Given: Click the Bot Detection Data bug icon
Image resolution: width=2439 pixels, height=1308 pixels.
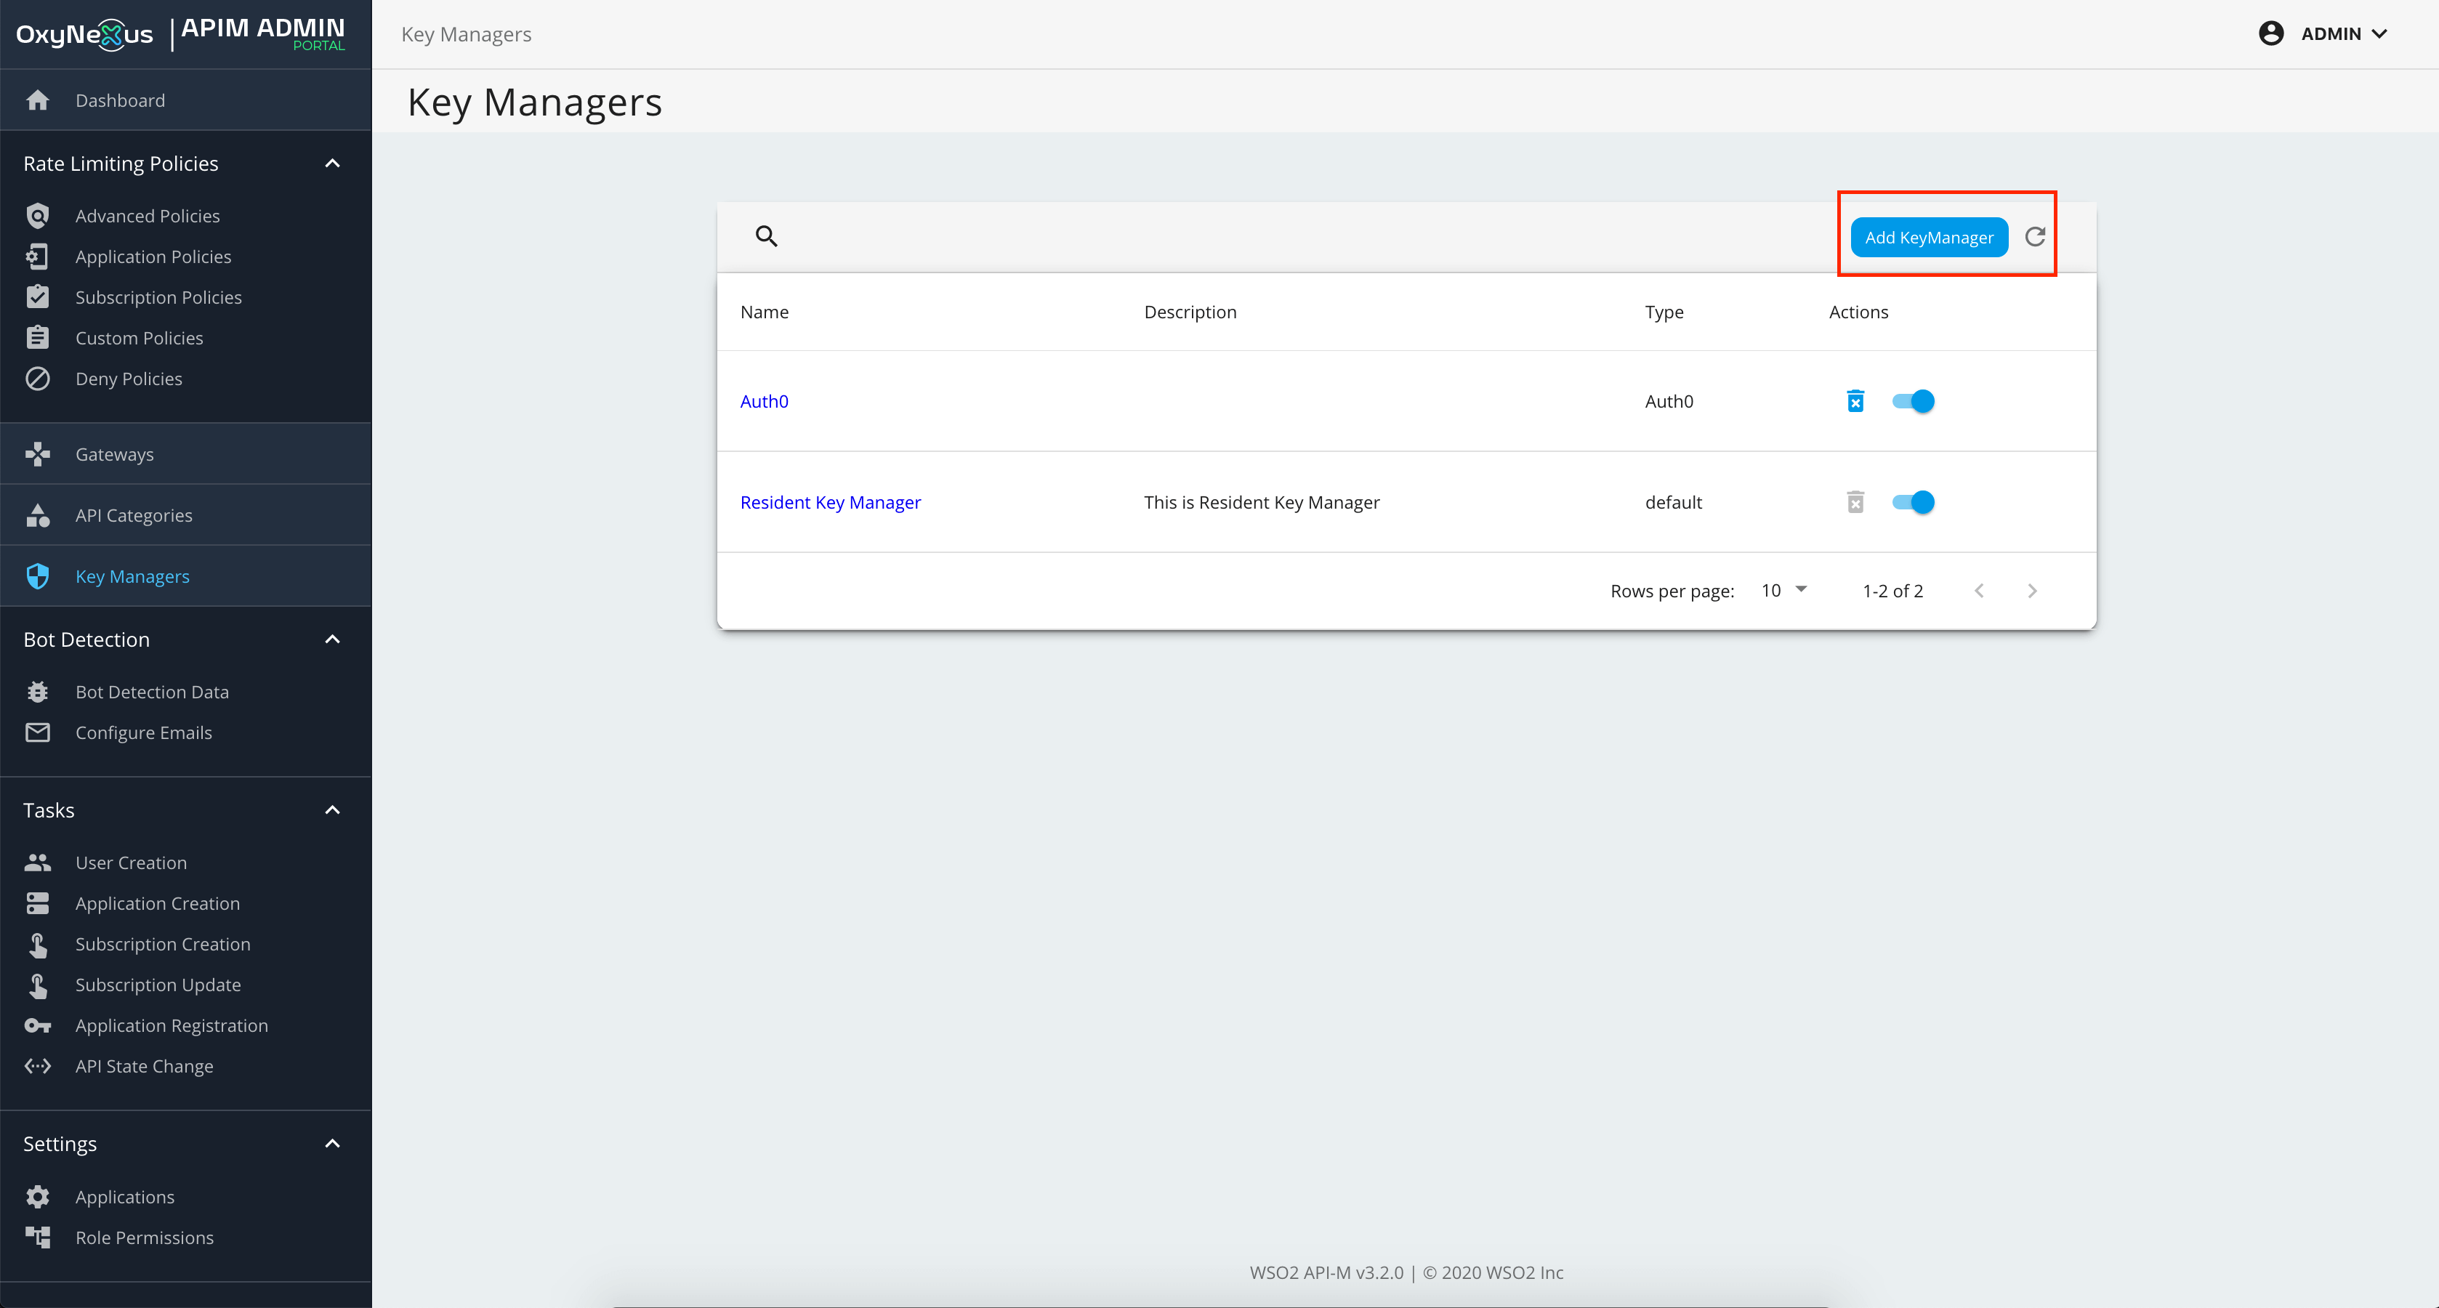Looking at the screenshot, I should coord(38,692).
